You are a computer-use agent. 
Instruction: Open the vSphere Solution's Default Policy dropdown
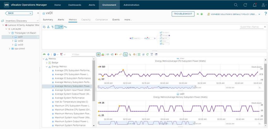234,14
